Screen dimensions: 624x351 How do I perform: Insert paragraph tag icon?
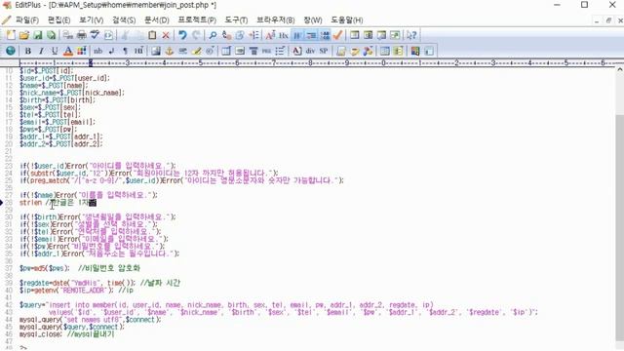click(x=125, y=51)
